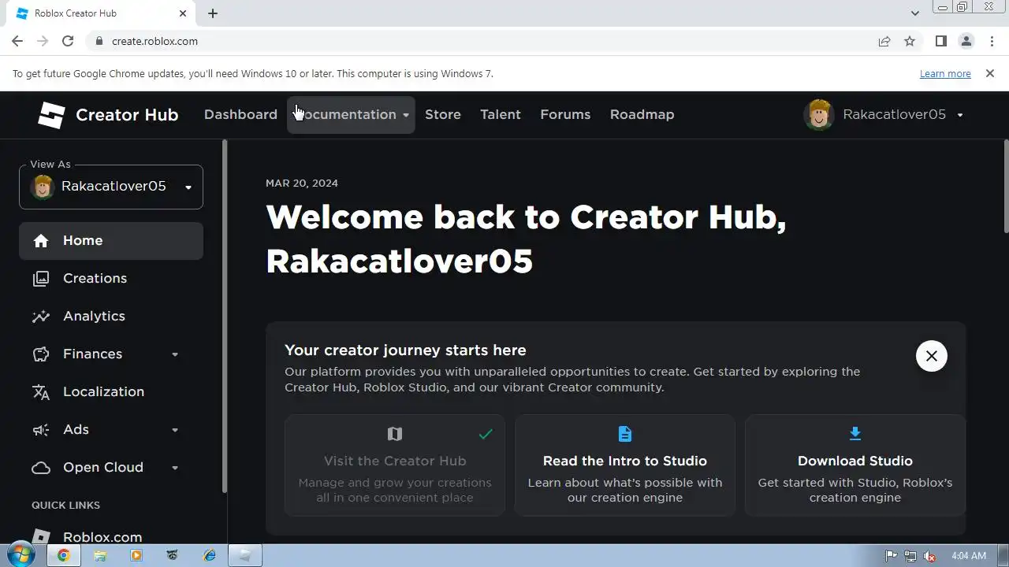
Task: Open a new browser tab
Action: tap(213, 13)
